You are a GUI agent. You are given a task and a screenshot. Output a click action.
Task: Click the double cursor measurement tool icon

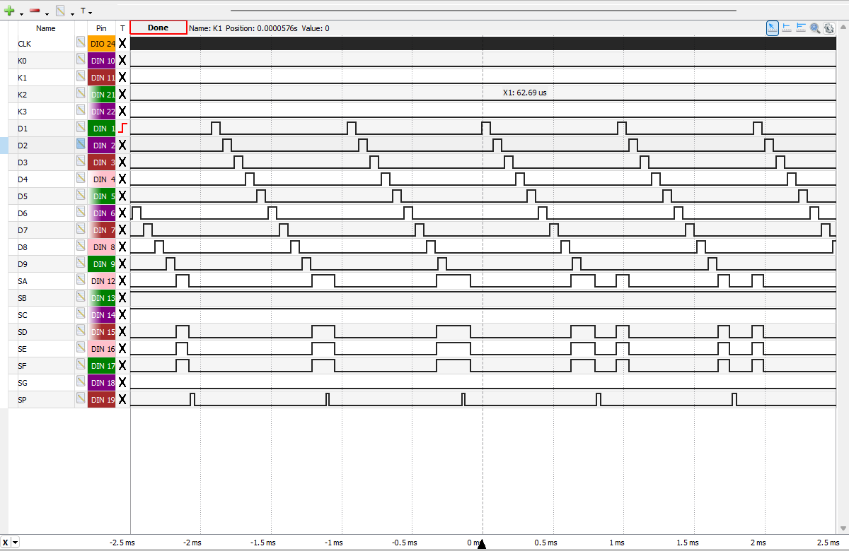click(x=801, y=28)
